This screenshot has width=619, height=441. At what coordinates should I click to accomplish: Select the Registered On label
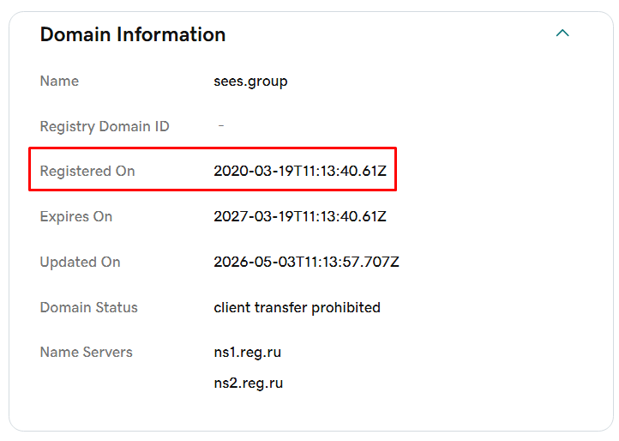[x=87, y=171]
